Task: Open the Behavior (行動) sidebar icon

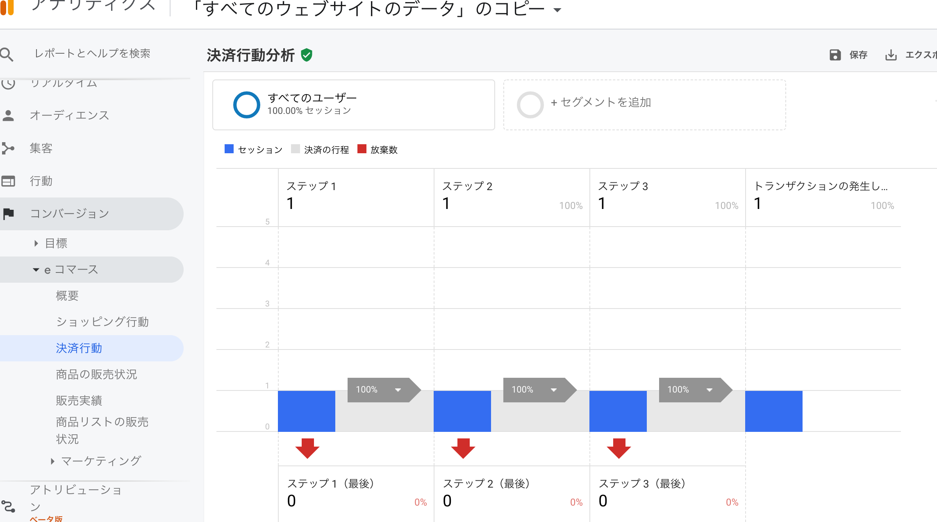Action: pos(9,181)
